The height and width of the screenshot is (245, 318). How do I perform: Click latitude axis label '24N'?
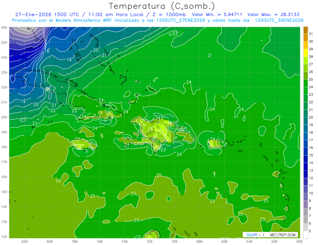pyautogui.click(x=4, y=57)
